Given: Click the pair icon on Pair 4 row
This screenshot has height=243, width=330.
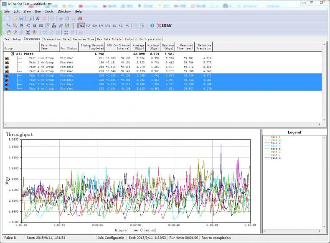Looking at the screenshot, I should (7, 71).
